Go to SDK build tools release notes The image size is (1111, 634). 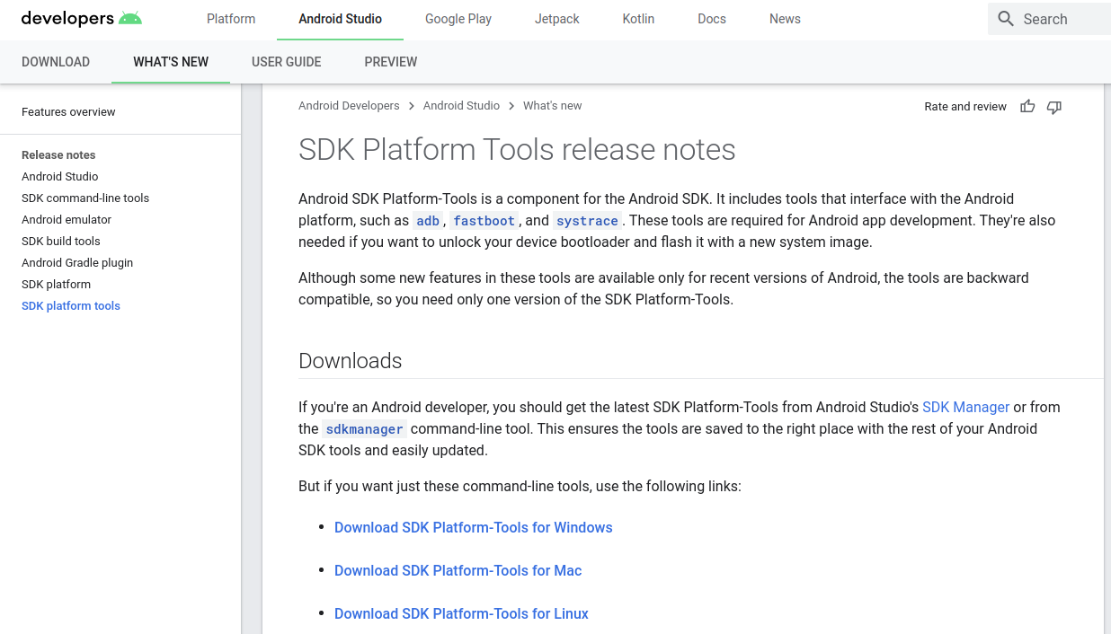(x=61, y=242)
